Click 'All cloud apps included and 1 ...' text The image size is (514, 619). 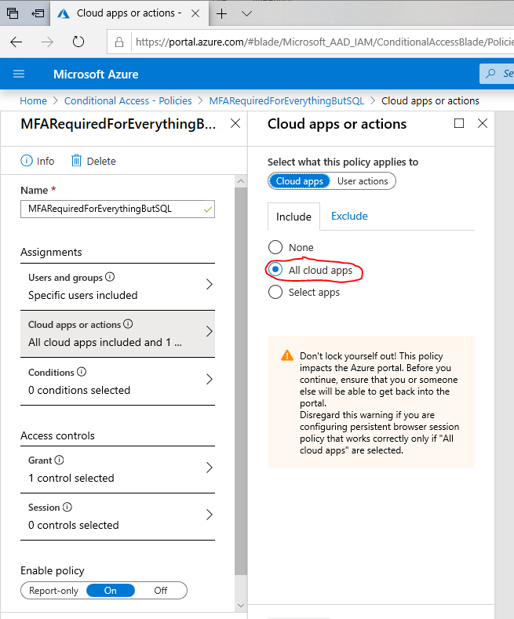105,342
